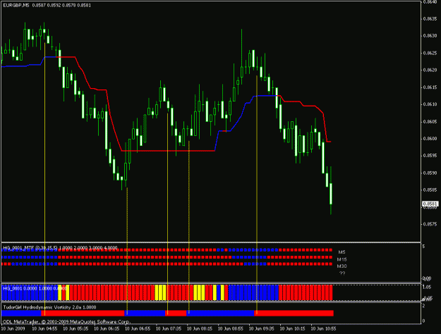This screenshot has height=334, width=441.
Task: Click the 0.8585 price scale value
Action: [x=430, y=190]
